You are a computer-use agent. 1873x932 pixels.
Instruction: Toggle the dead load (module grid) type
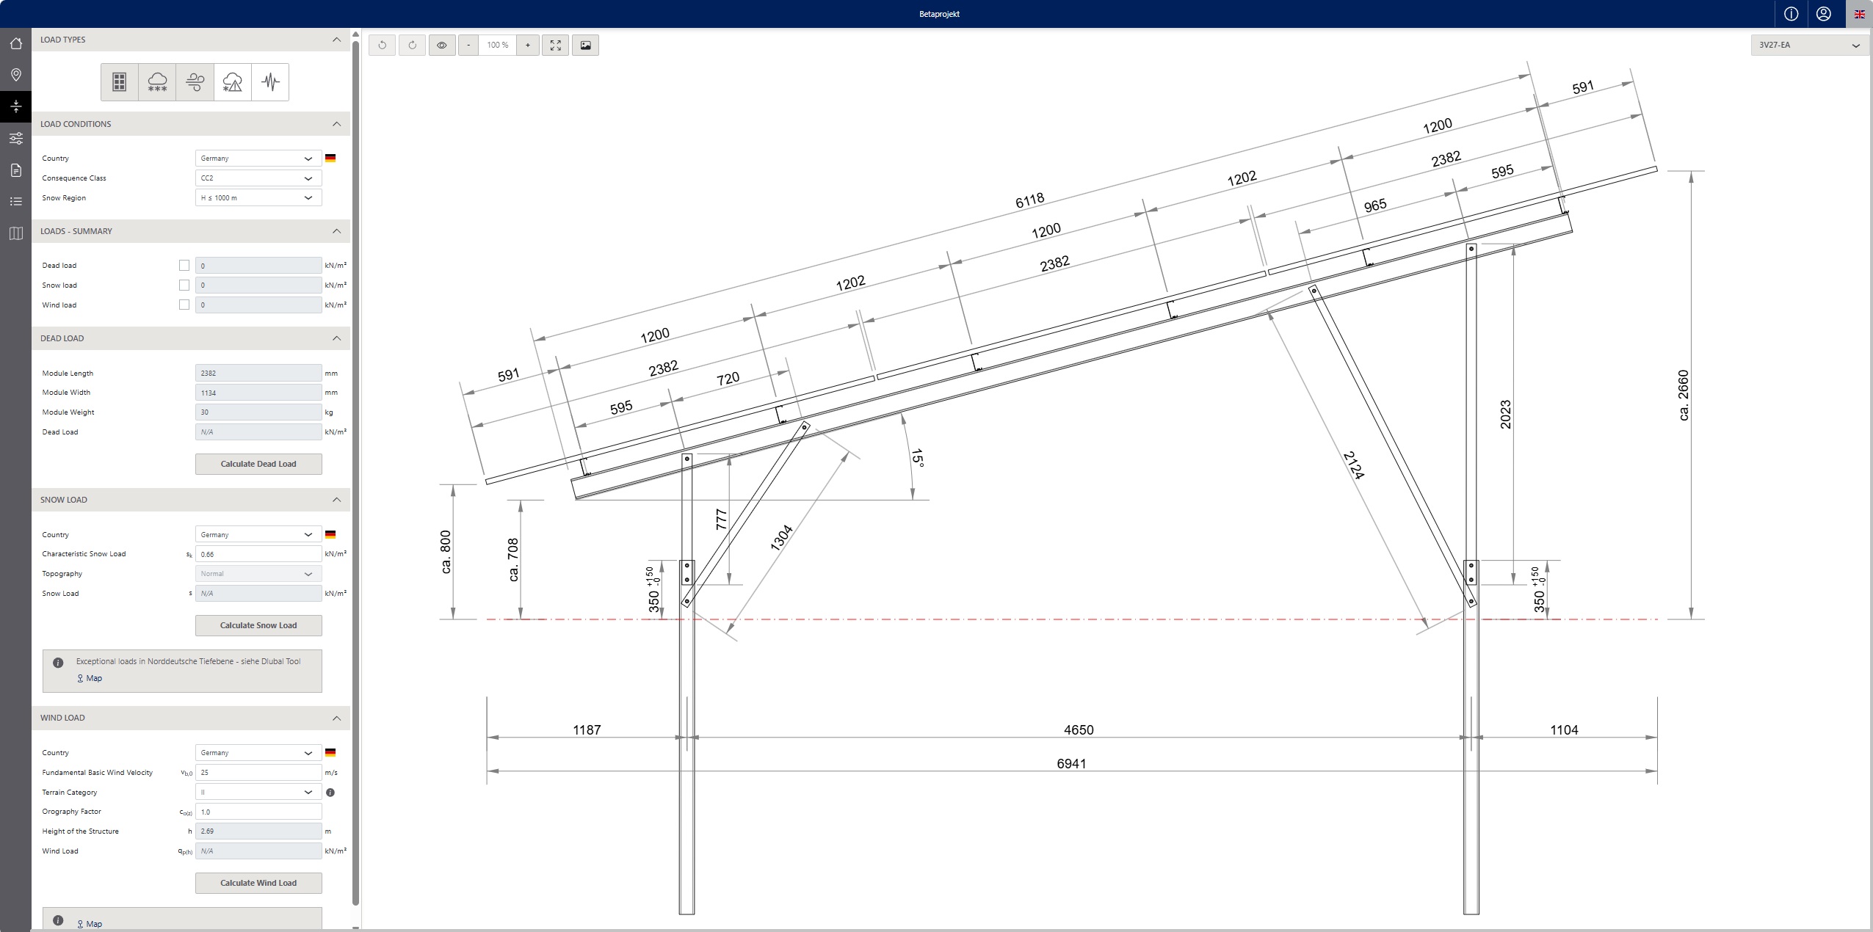[x=120, y=81]
